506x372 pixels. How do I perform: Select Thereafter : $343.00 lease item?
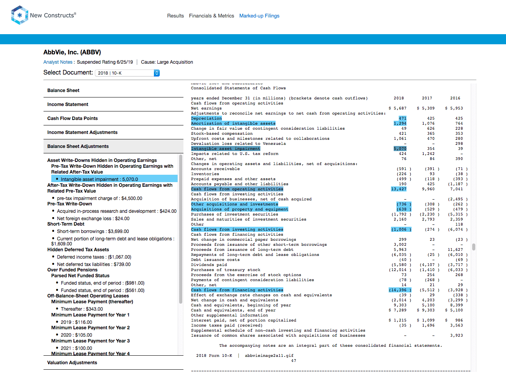click(82, 309)
